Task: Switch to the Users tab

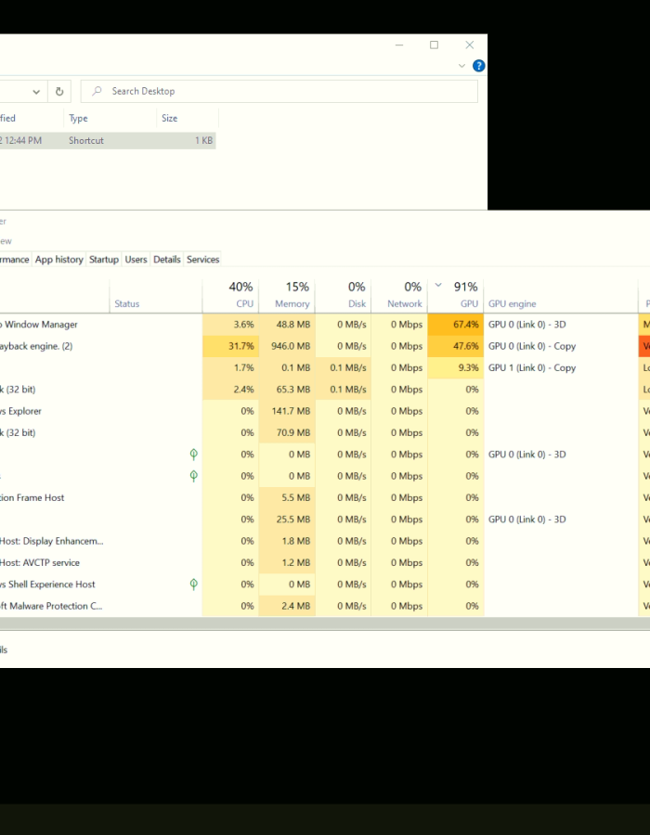Action: coord(136,260)
